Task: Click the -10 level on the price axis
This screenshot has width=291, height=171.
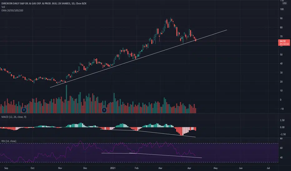Action: coord(282,109)
